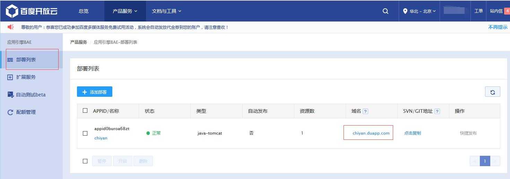Click the 应用引擎BAE sidebar heading
The width and height of the screenshot is (510, 179).
[19, 42]
